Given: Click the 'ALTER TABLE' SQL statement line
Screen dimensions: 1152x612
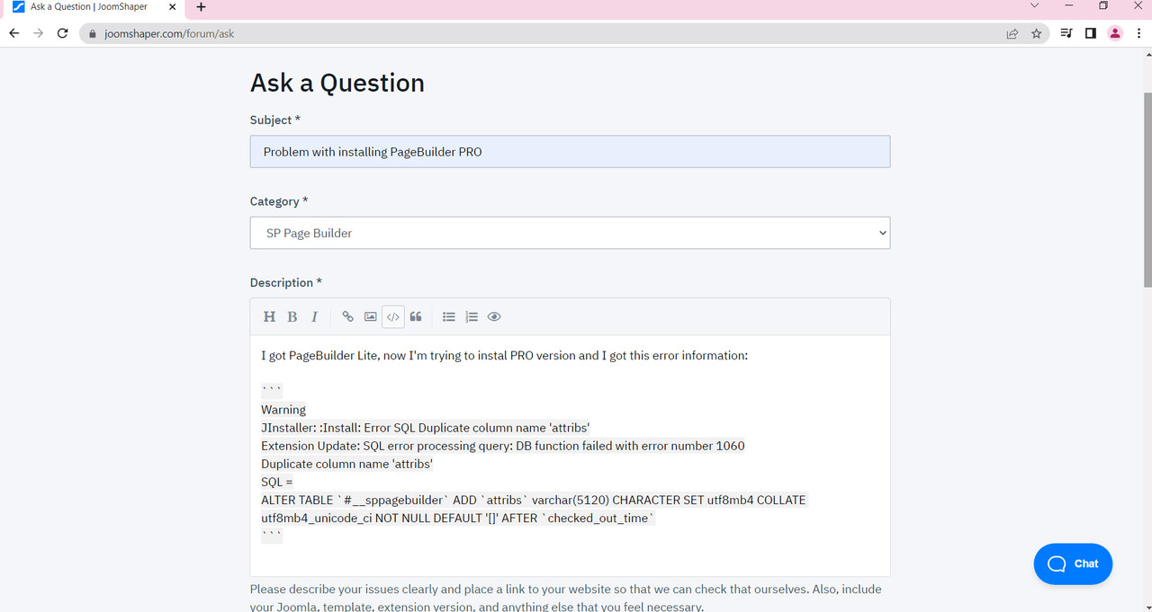Looking at the screenshot, I should tap(534, 500).
